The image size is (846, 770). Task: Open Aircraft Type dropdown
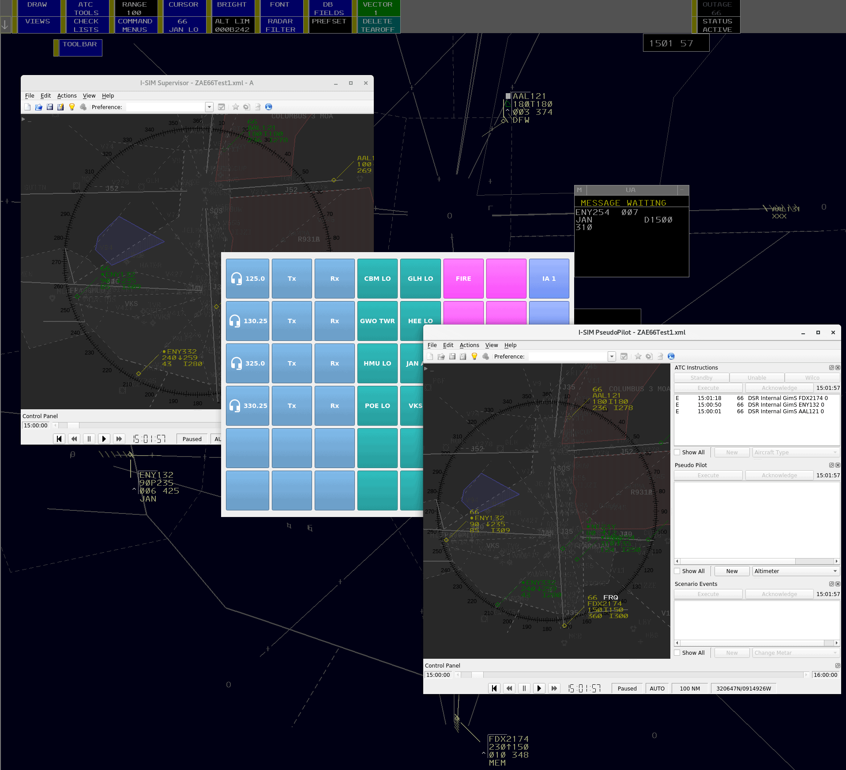(795, 452)
